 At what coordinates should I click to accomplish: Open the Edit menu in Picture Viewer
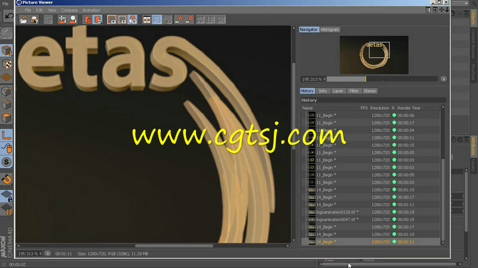pyautogui.click(x=39, y=10)
